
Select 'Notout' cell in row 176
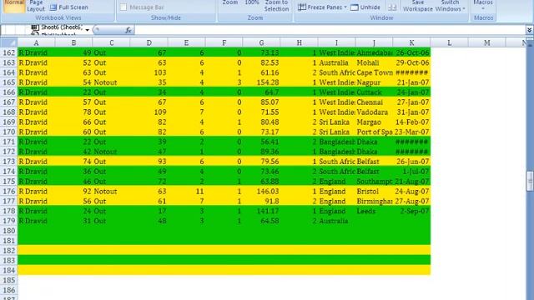pos(111,191)
